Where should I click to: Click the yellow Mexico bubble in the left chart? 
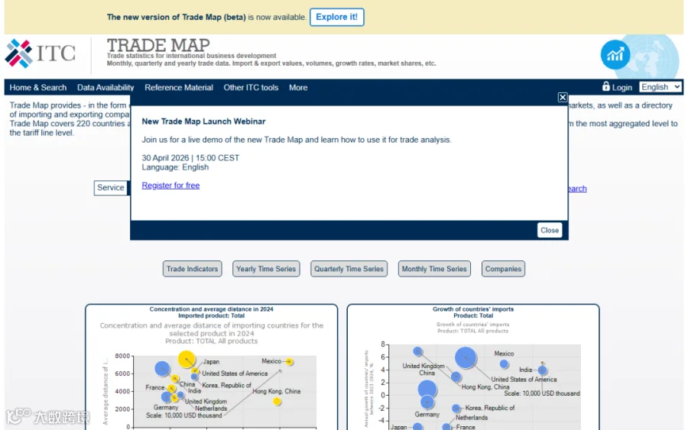click(289, 361)
